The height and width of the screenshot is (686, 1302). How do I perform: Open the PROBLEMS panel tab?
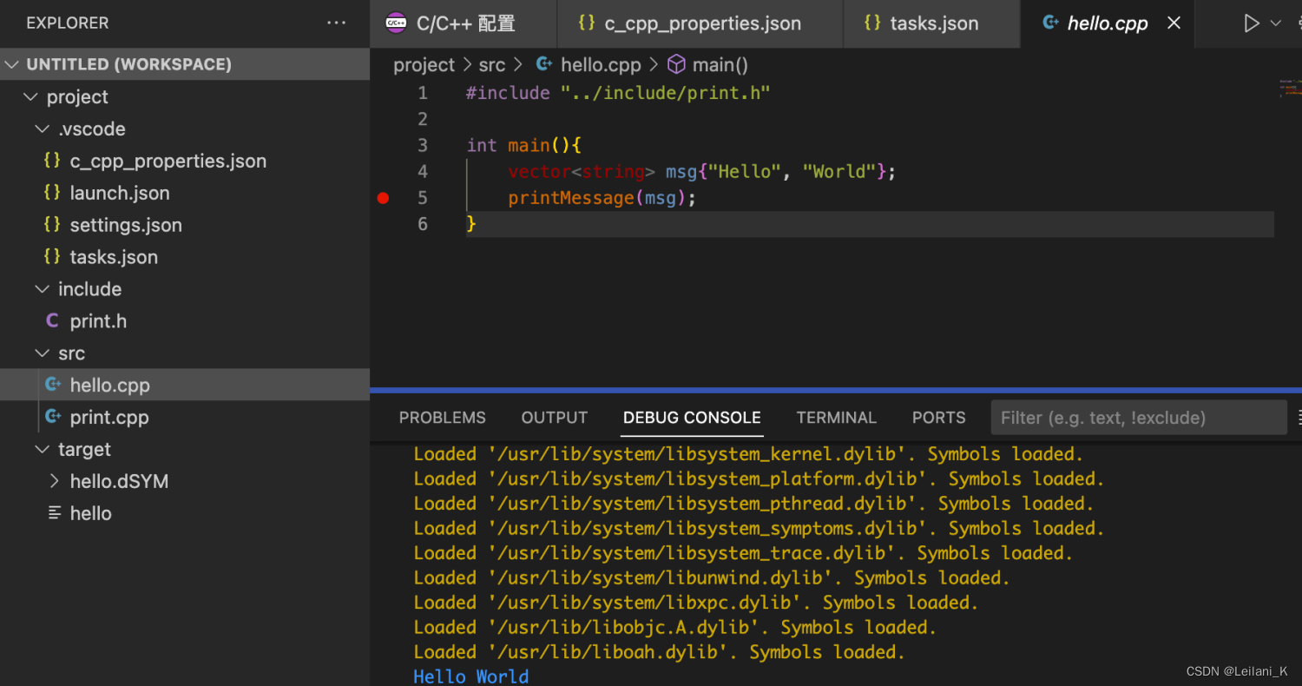pyautogui.click(x=442, y=418)
